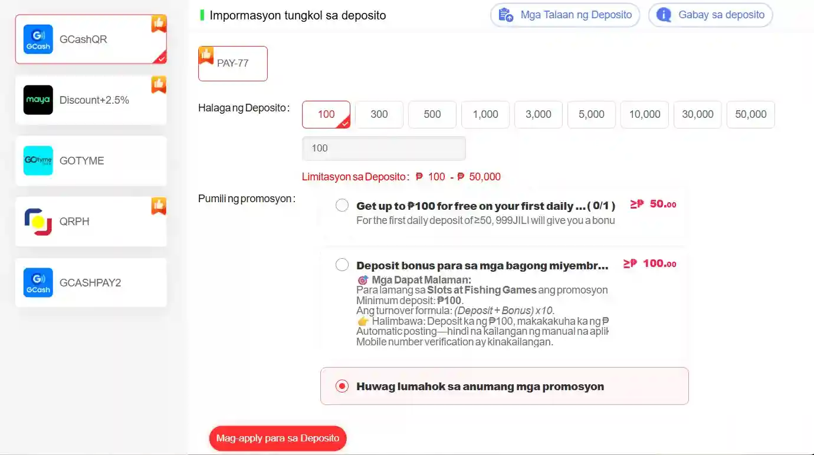Viewport: 814px width, 455px height.
Task: Click the GCash icon on GCashQR method
Action: pyautogui.click(x=37, y=39)
